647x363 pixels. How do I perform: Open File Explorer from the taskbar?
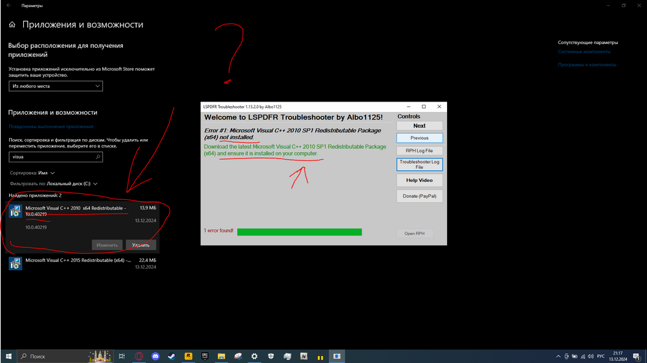point(221,357)
